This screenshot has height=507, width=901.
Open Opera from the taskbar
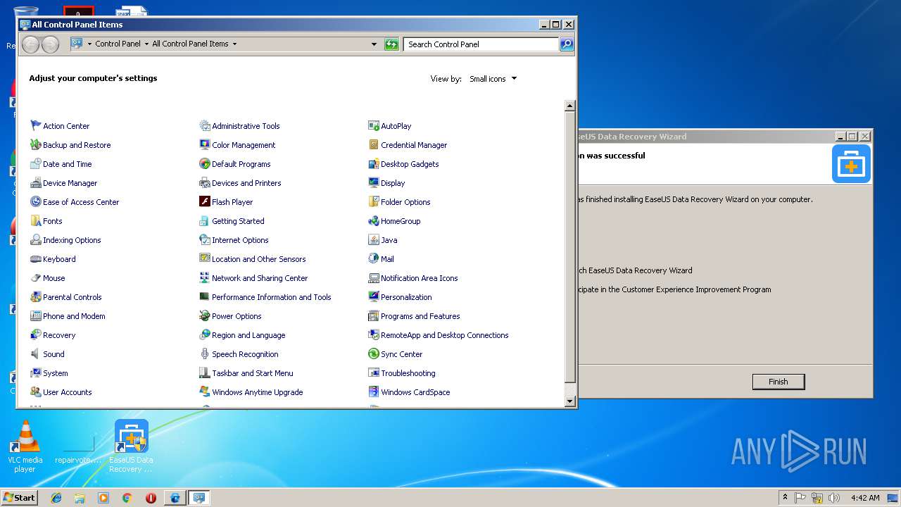tap(151, 498)
